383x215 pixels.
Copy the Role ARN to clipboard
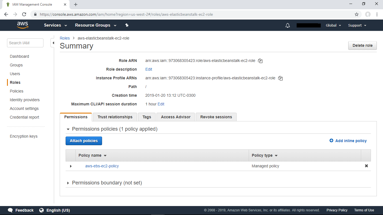[260, 61]
